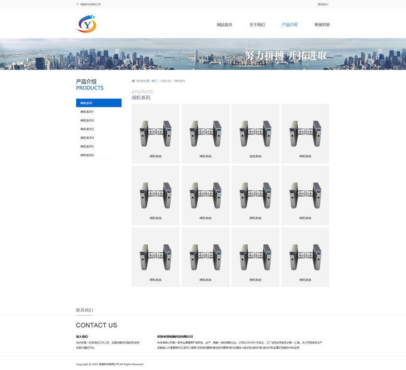Open the first product thumbnail in top row
406x370 pixels.
(155, 133)
